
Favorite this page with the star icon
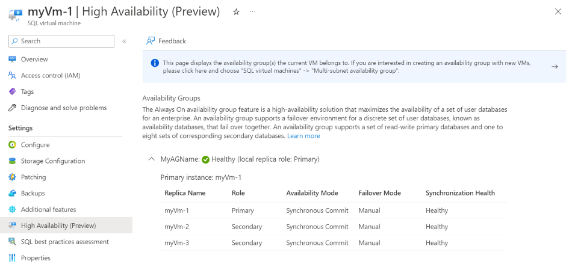coord(236,12)
